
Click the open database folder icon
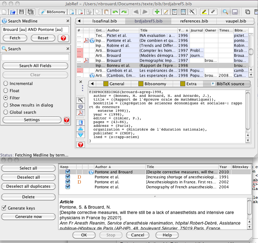tap(13, 12)
